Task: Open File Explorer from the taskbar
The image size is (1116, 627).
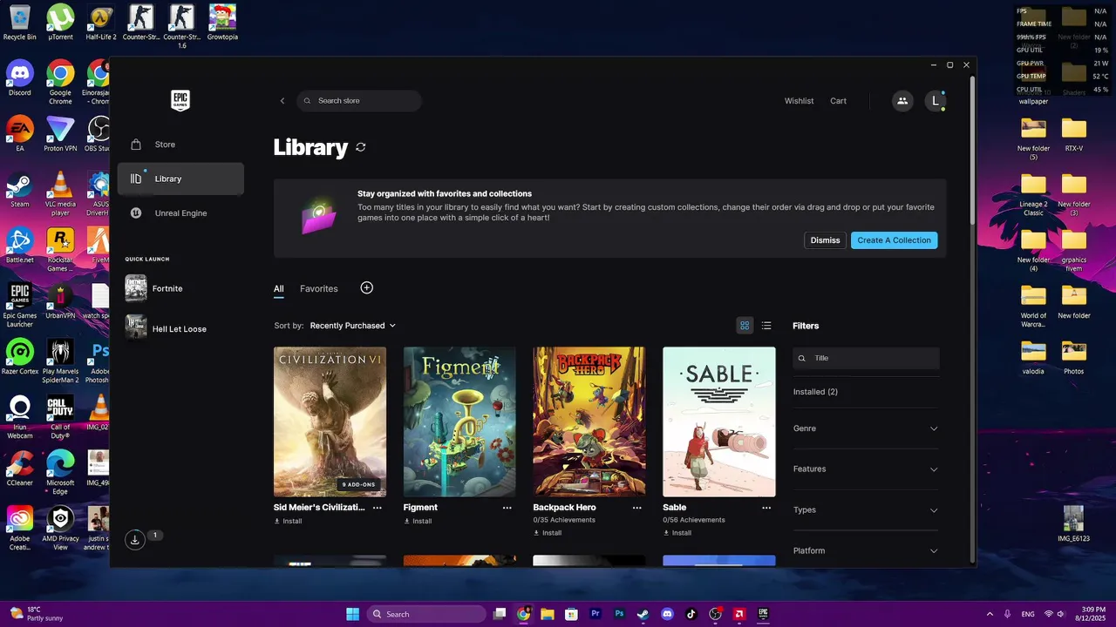Action: click(548, 614)
